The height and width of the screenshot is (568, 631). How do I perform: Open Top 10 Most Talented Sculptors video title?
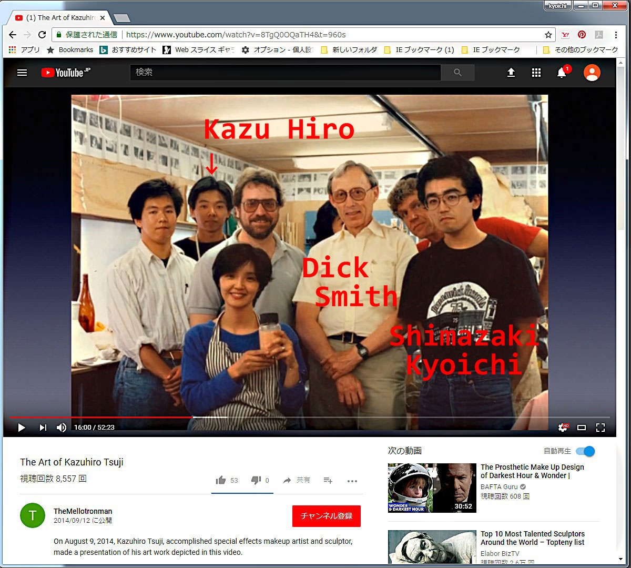[533, 538]
